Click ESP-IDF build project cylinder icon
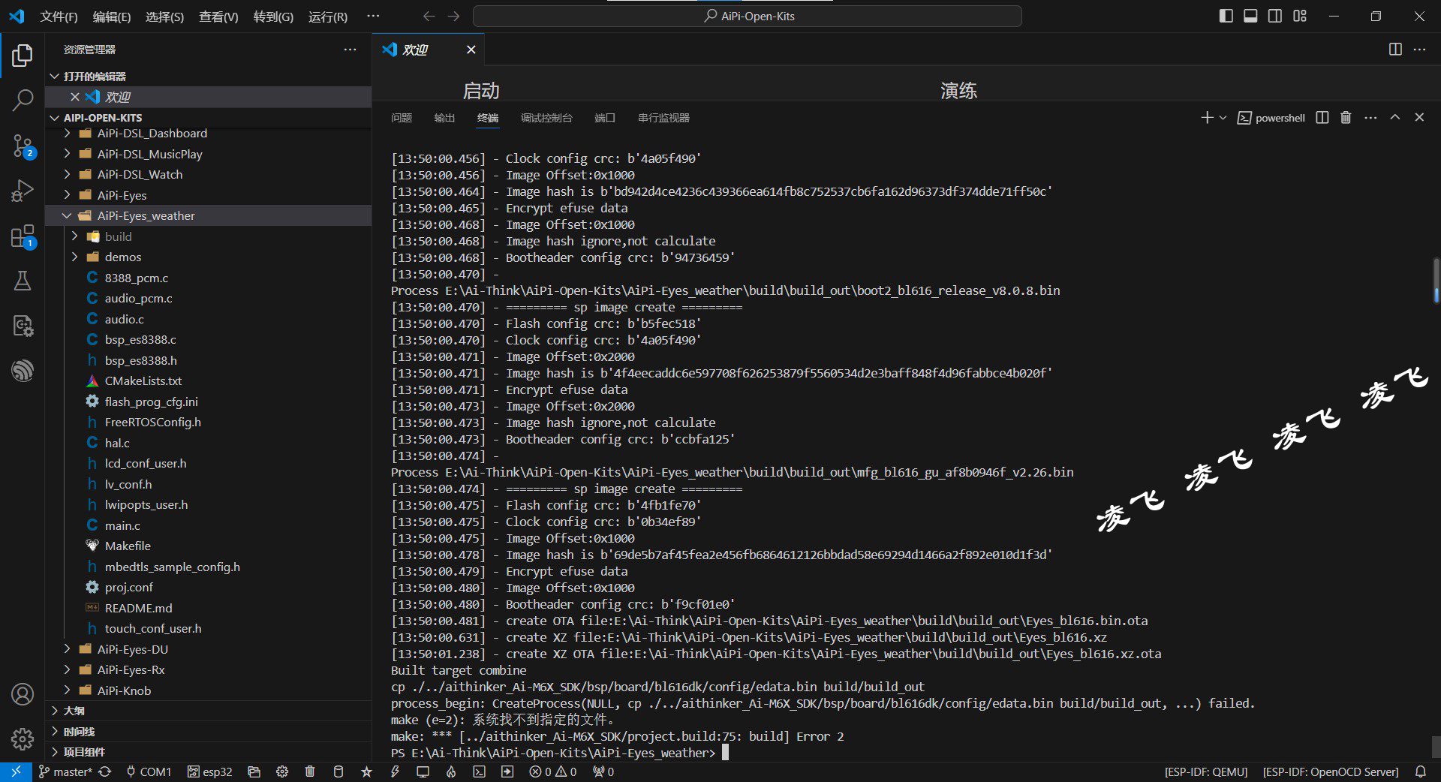The width and height of the screenshot is (1441, 782). [x=338, y=771]
